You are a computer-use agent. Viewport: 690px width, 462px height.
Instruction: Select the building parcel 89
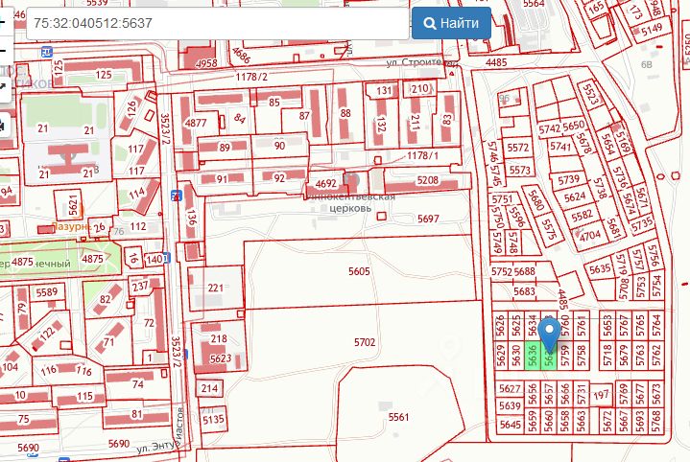[x=225, y=148]
